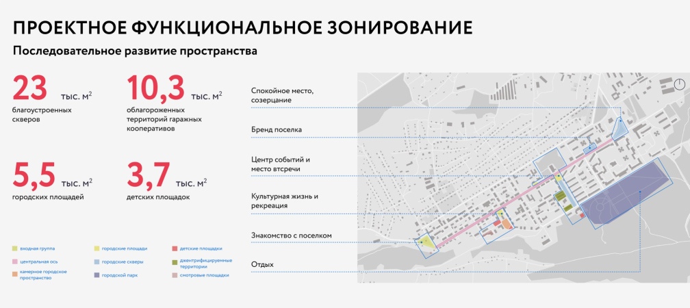This screenshot has height=308, width=690.
Task: Click the 'смотровые площадки' legend label
Action: coord(205,275)
